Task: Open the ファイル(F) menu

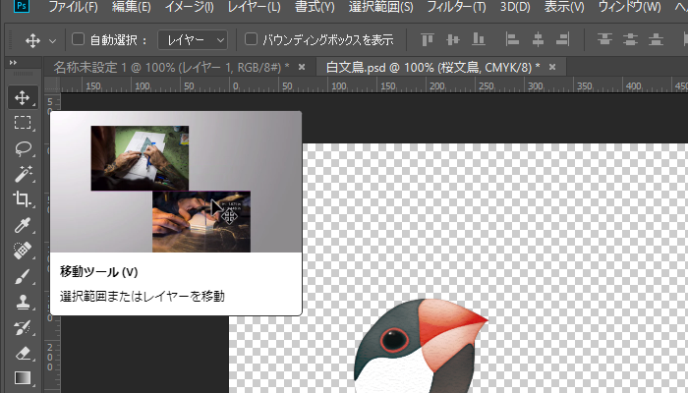Action: [74, 7]
